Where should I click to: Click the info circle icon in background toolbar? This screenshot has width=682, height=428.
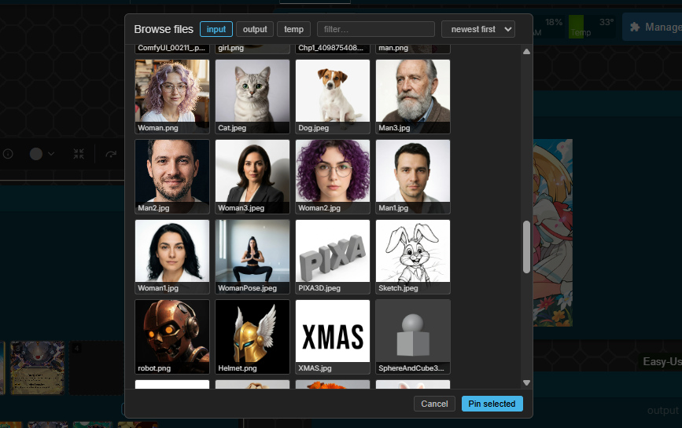click(8, 154)
